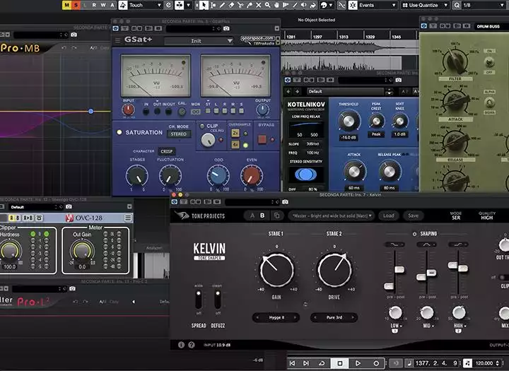Viewport: 509px width, 371px height.
Task: Open the Touch automation mode dropdown
Action: point(145,5)
